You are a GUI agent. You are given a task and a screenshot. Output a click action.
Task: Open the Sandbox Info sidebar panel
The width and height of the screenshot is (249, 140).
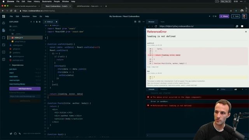[x=4, y=23]
